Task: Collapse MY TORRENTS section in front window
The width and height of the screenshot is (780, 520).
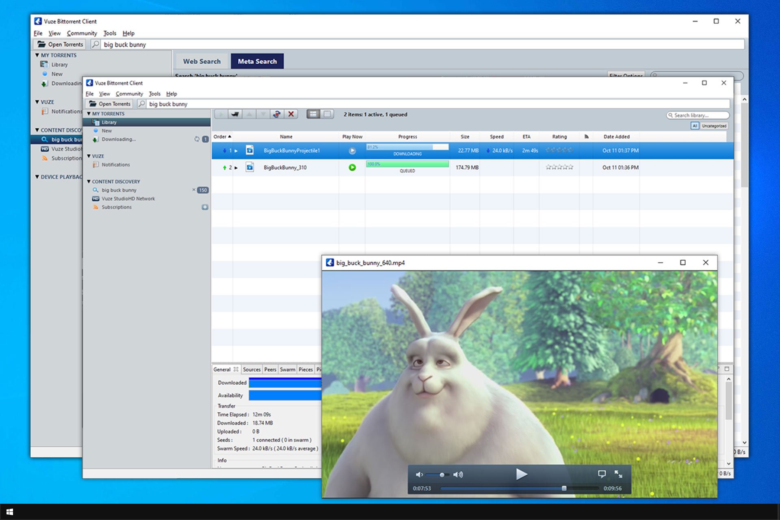Action: pos(89,114)
